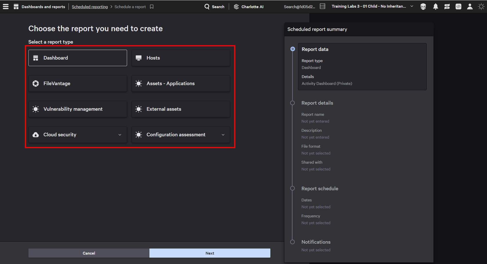Jump to the Report details step marker
The image size is (487, 264).
tap(292, 103)
